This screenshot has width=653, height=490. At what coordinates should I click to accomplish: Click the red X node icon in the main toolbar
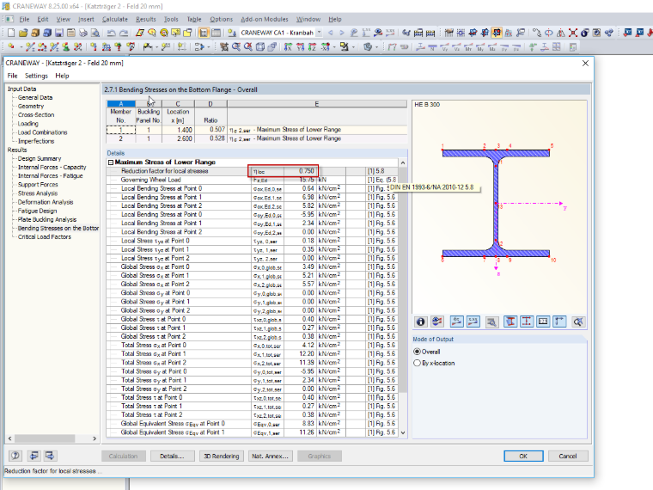(573, 33)
